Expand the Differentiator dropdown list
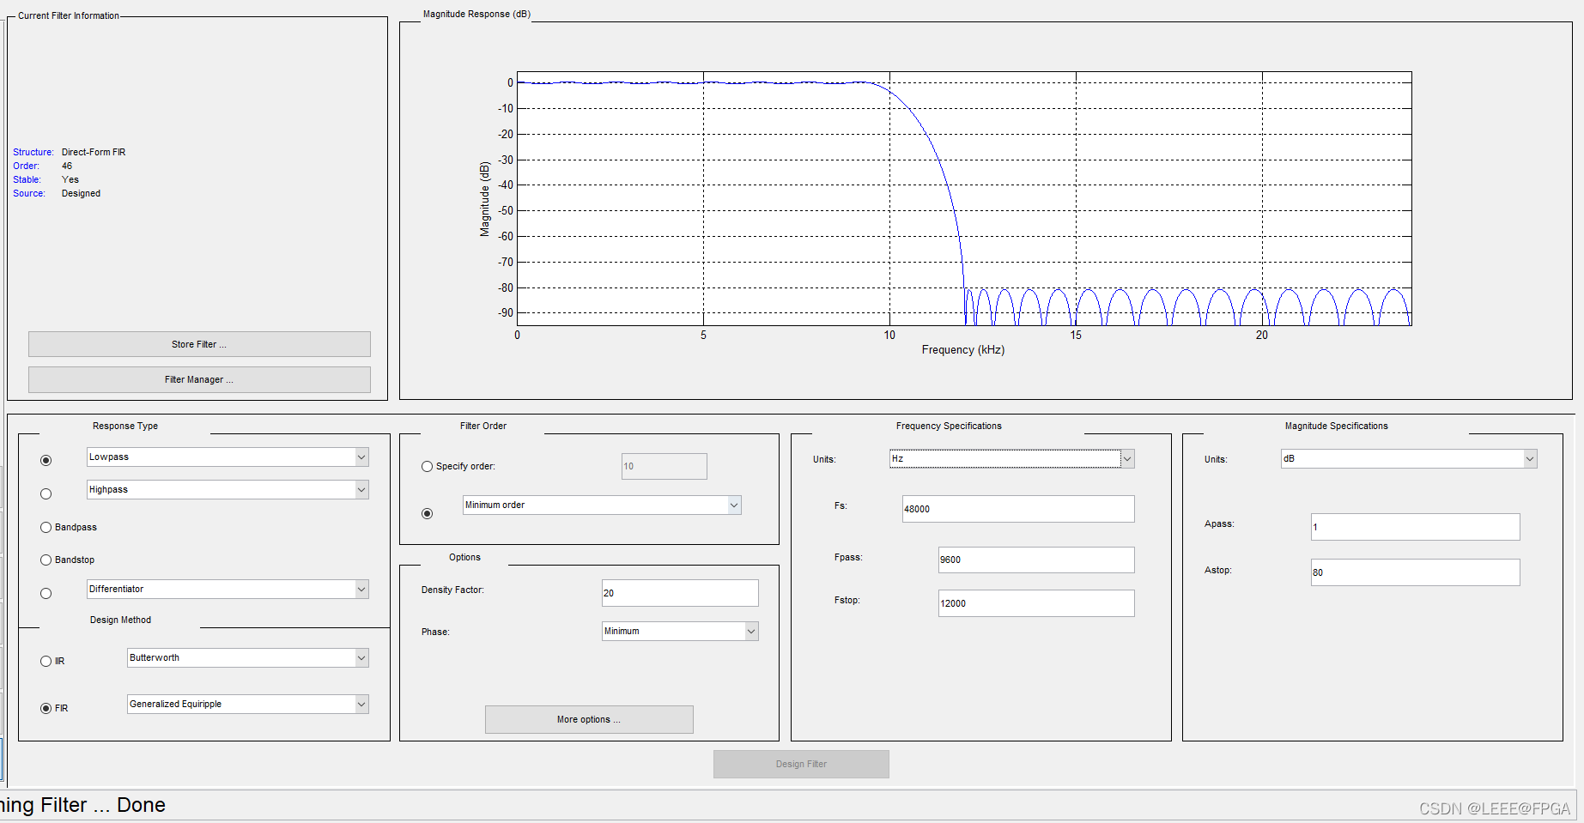 point(361,590)
